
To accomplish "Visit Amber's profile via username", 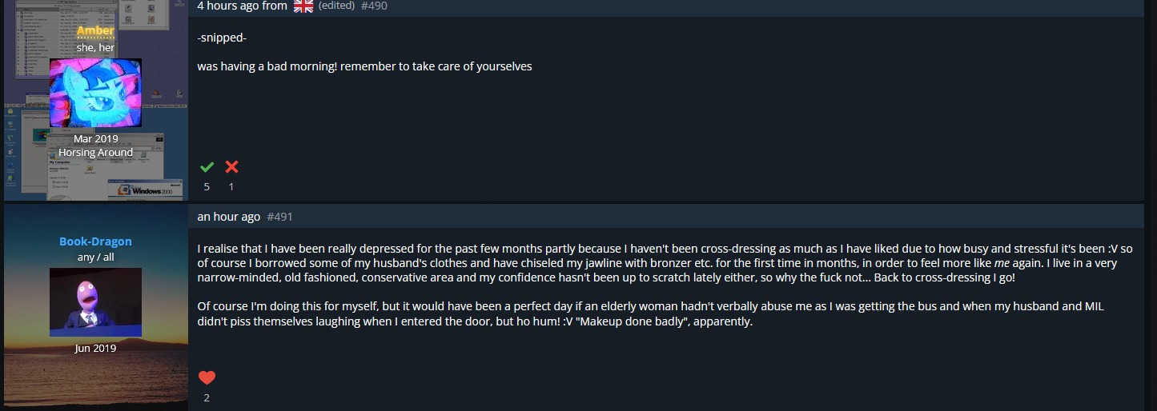I will [x=96, y=30].
